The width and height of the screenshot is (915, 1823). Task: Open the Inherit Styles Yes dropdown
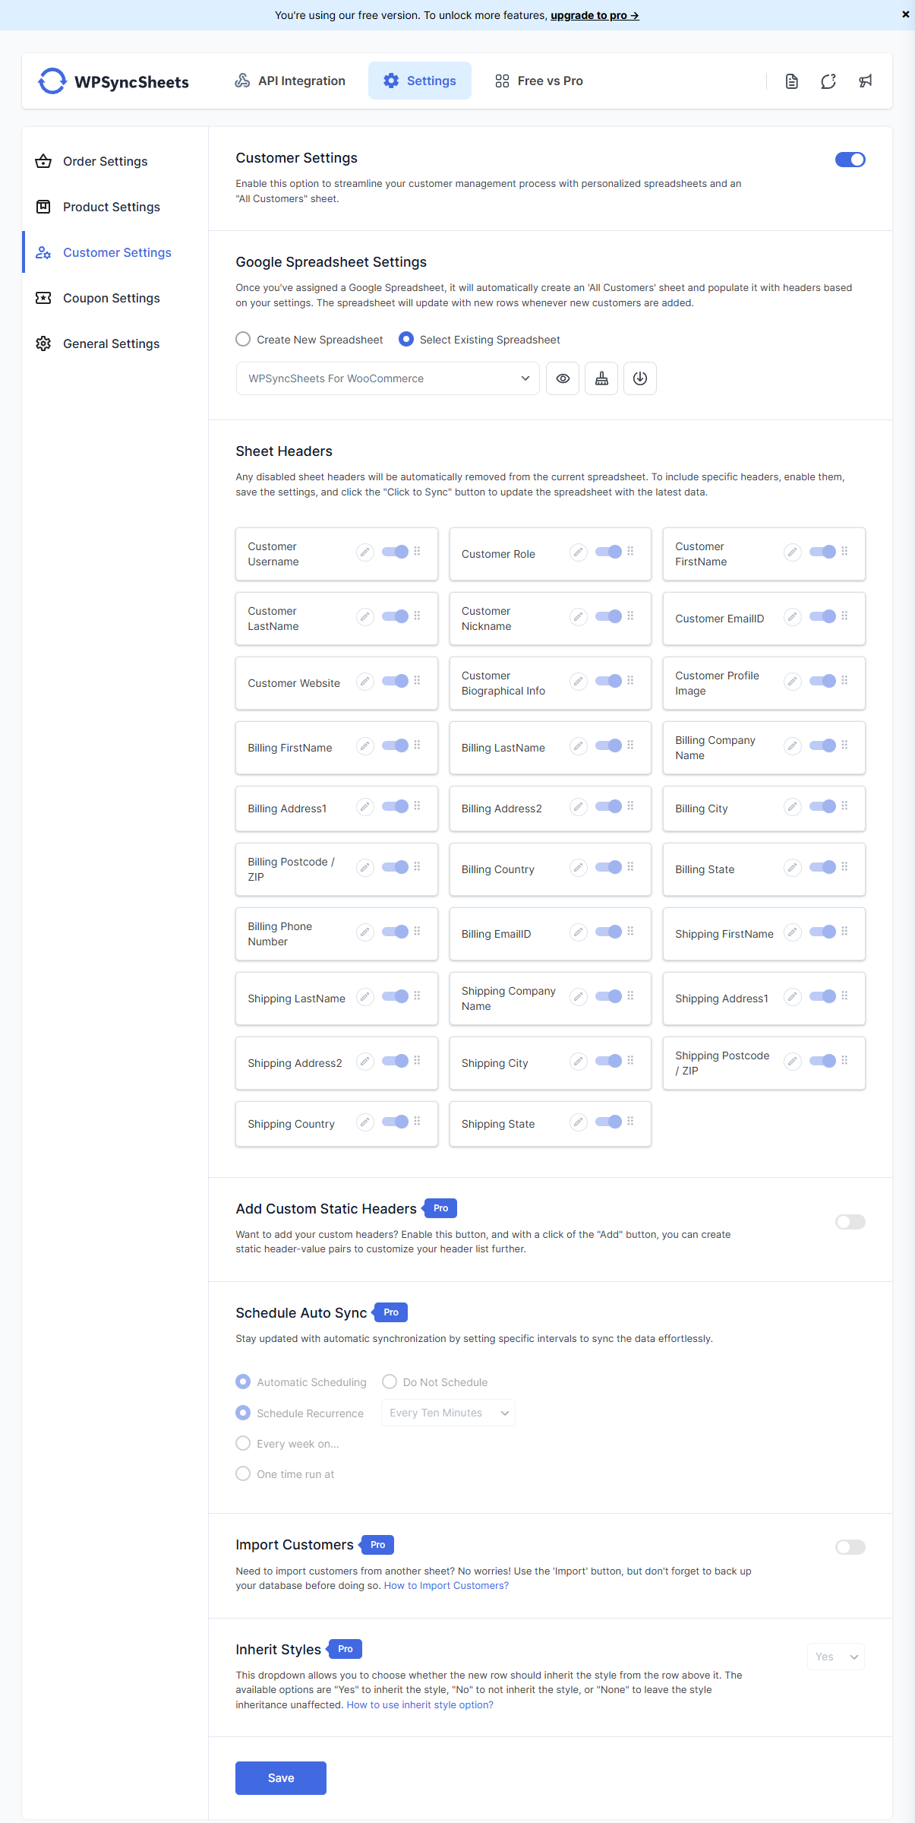(x=835, y=1657)
